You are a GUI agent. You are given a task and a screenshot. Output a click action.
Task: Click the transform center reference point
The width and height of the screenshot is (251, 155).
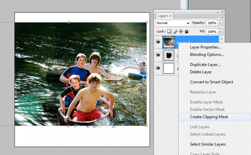pos(69,74)
